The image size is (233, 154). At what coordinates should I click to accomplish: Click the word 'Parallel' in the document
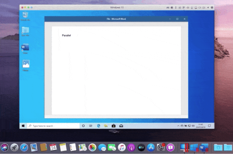(x=66, y=35)
